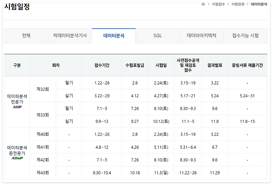Open the 데이터아키텍처 tab
This screenshot has width=273, height=185.
coord(201,36)
